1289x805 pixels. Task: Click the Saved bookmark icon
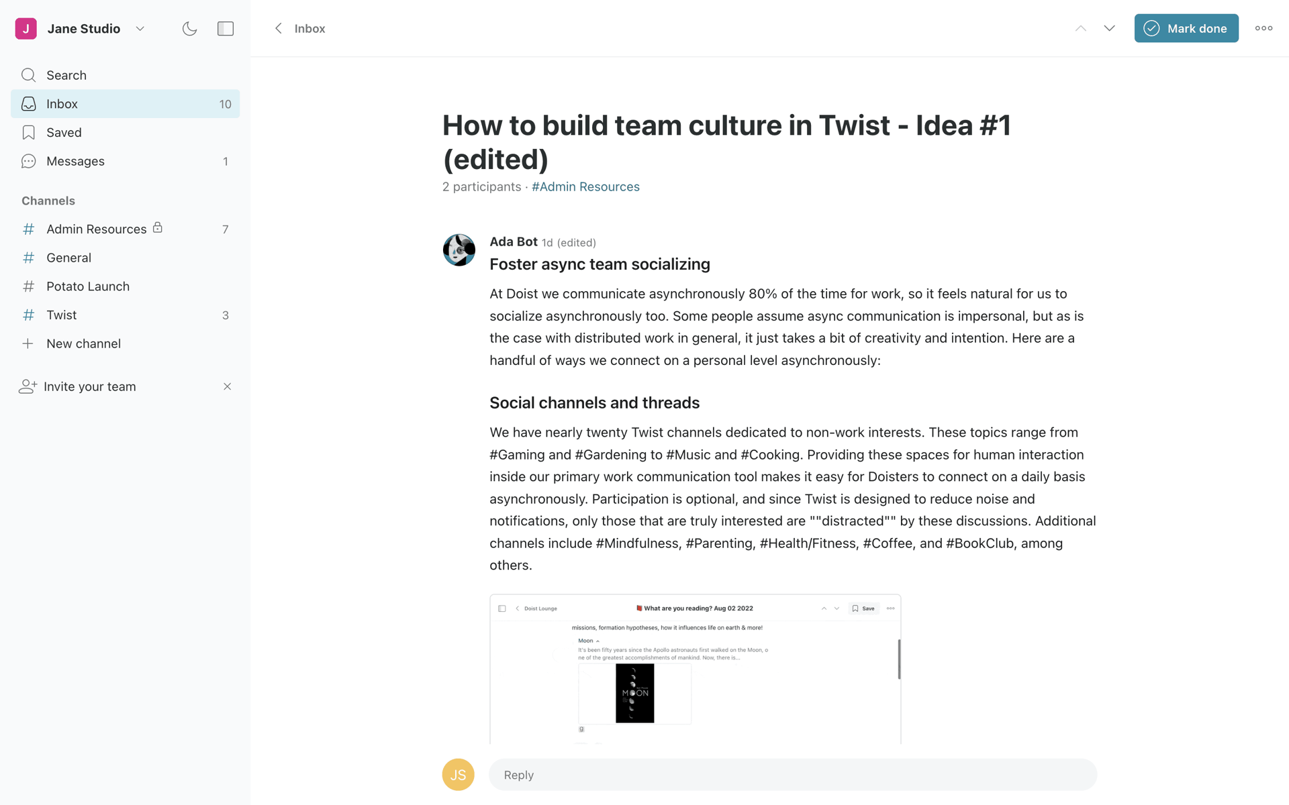[x=28, y=133]
